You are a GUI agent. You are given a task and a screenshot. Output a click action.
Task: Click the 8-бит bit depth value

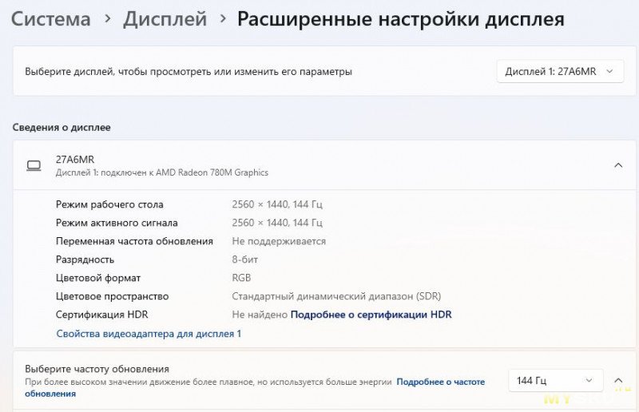pyautogui.click(x=245, y=259)
